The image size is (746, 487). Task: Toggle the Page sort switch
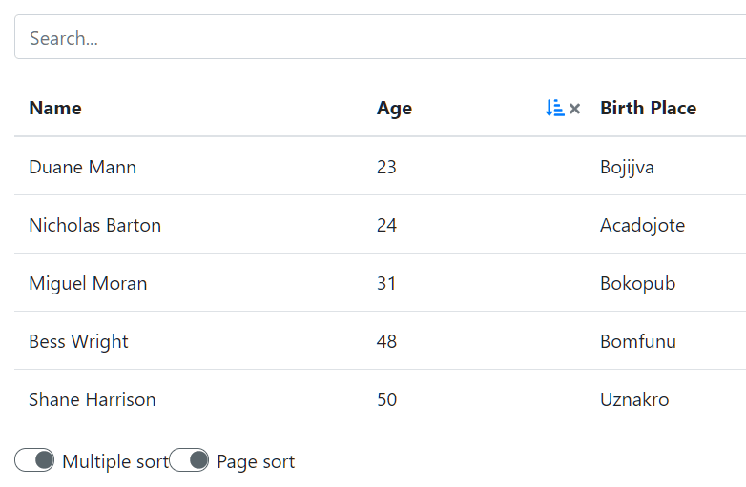coord(189,460)
